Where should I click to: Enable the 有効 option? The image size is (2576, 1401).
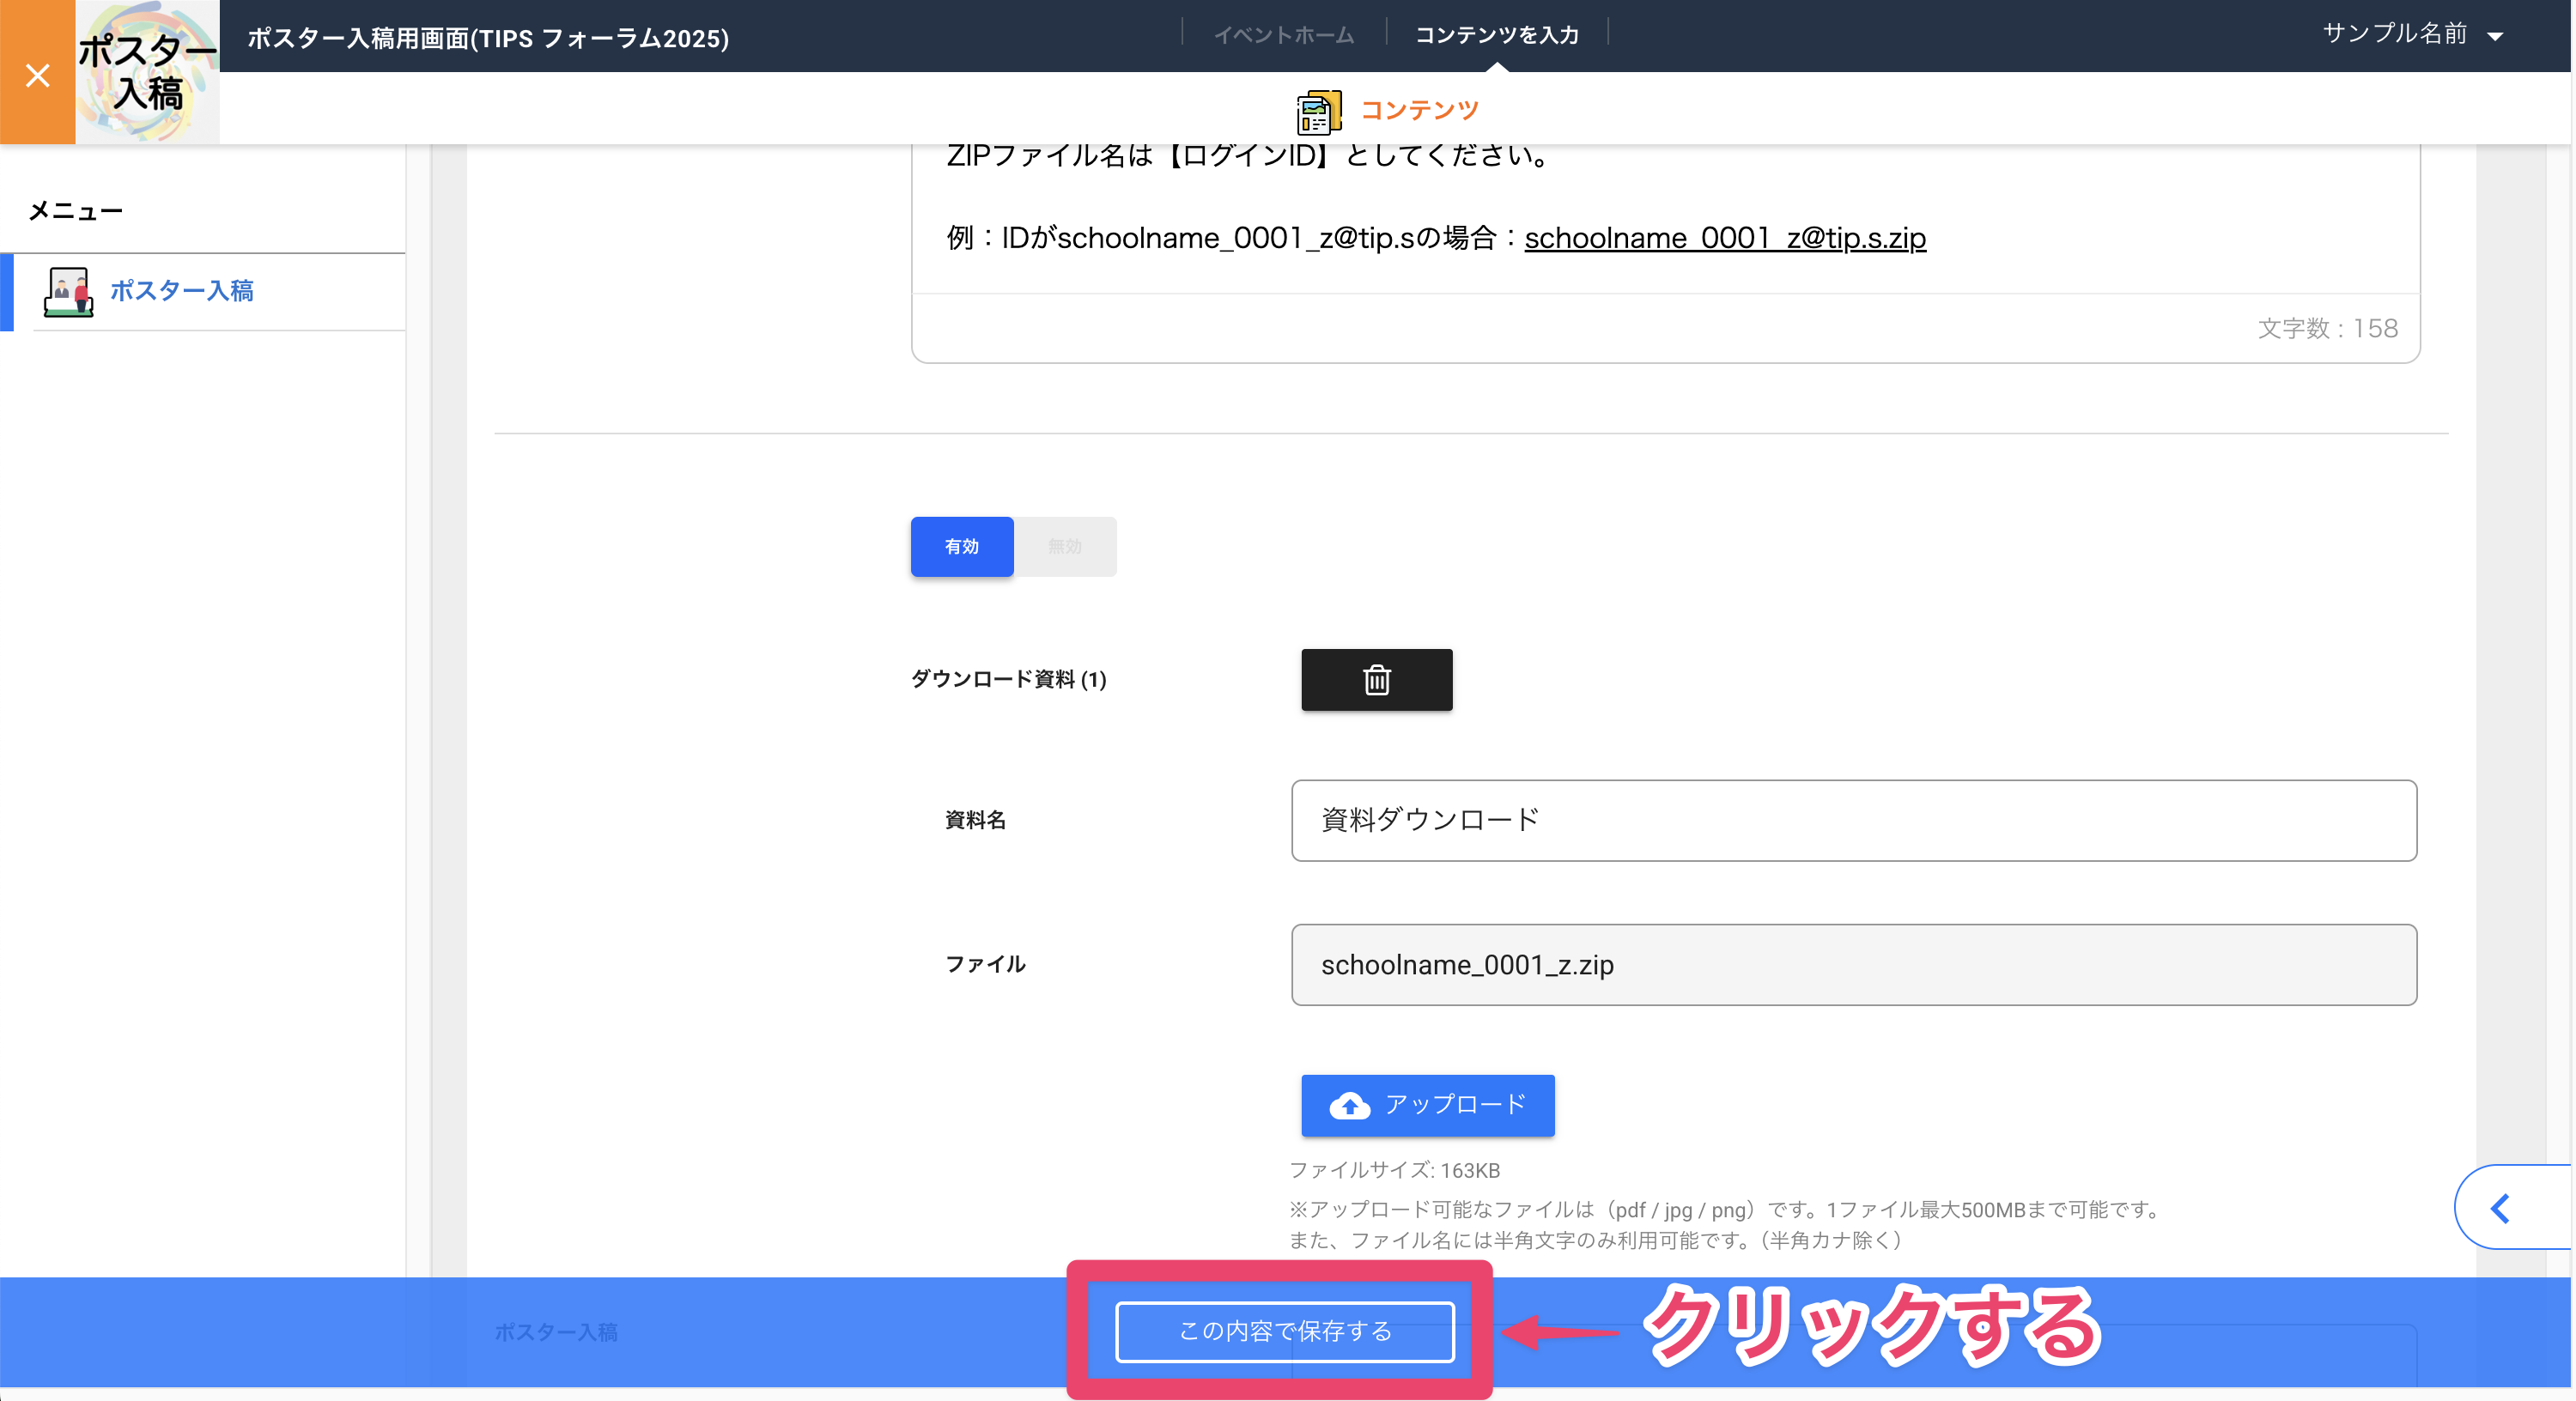961,546
